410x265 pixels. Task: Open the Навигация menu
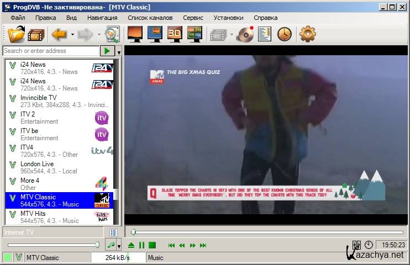coord(102,18)
